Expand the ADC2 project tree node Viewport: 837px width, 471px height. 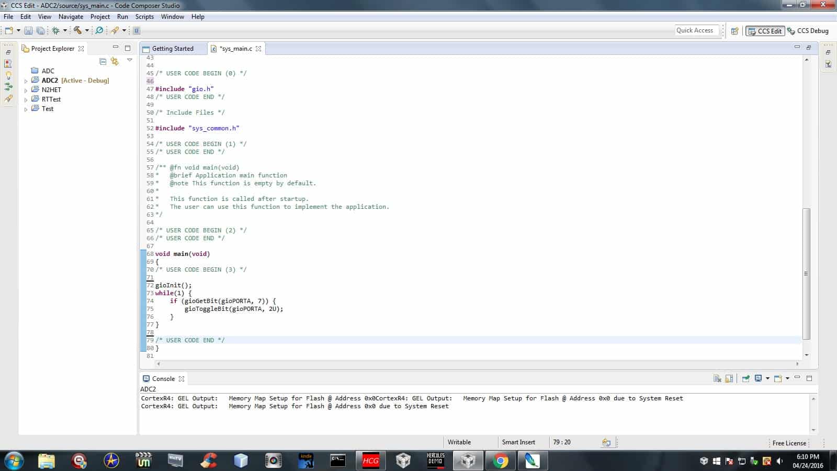(x=26, y=81)
